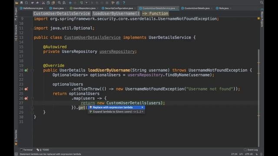Switch to SecurityConfiguration.java tab
The image size is (278, 156).
pos(119,8)
